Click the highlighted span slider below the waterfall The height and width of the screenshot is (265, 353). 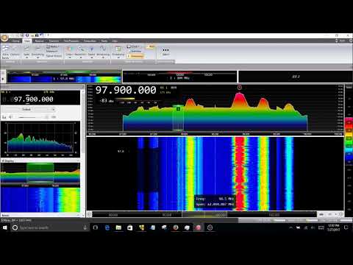[204, 215]
